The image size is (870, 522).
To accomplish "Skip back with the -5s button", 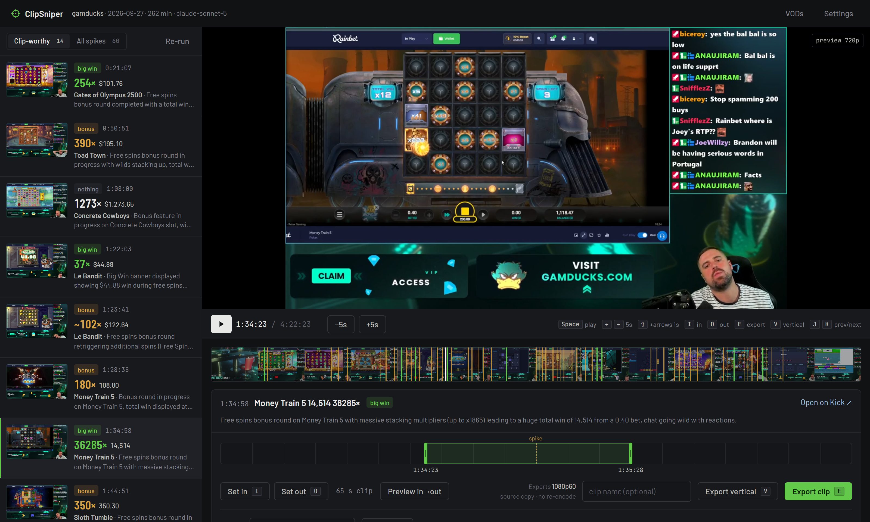I will [340, 324].
